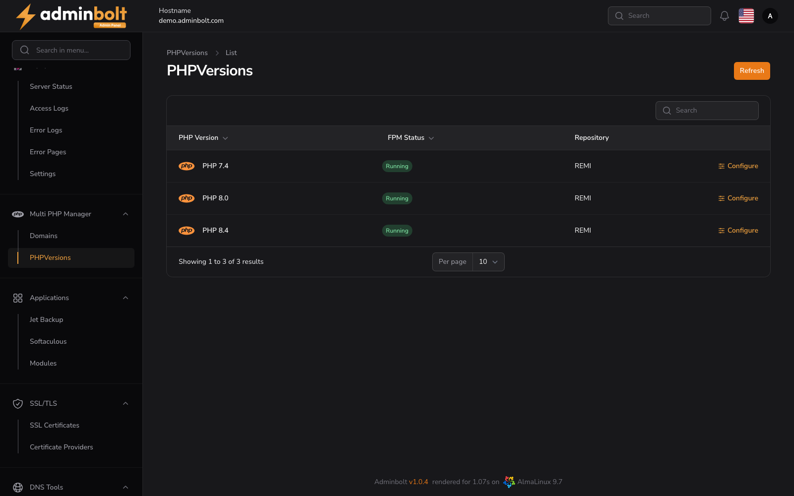Focus the top header Search field

click(x=660, y=16)
